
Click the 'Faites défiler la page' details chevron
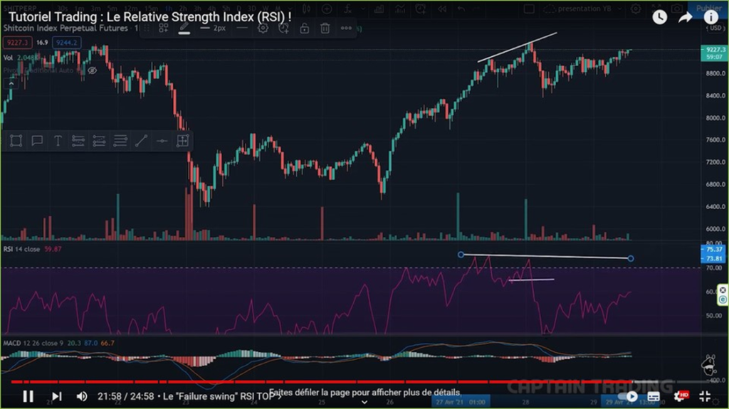tap(364, 402)
